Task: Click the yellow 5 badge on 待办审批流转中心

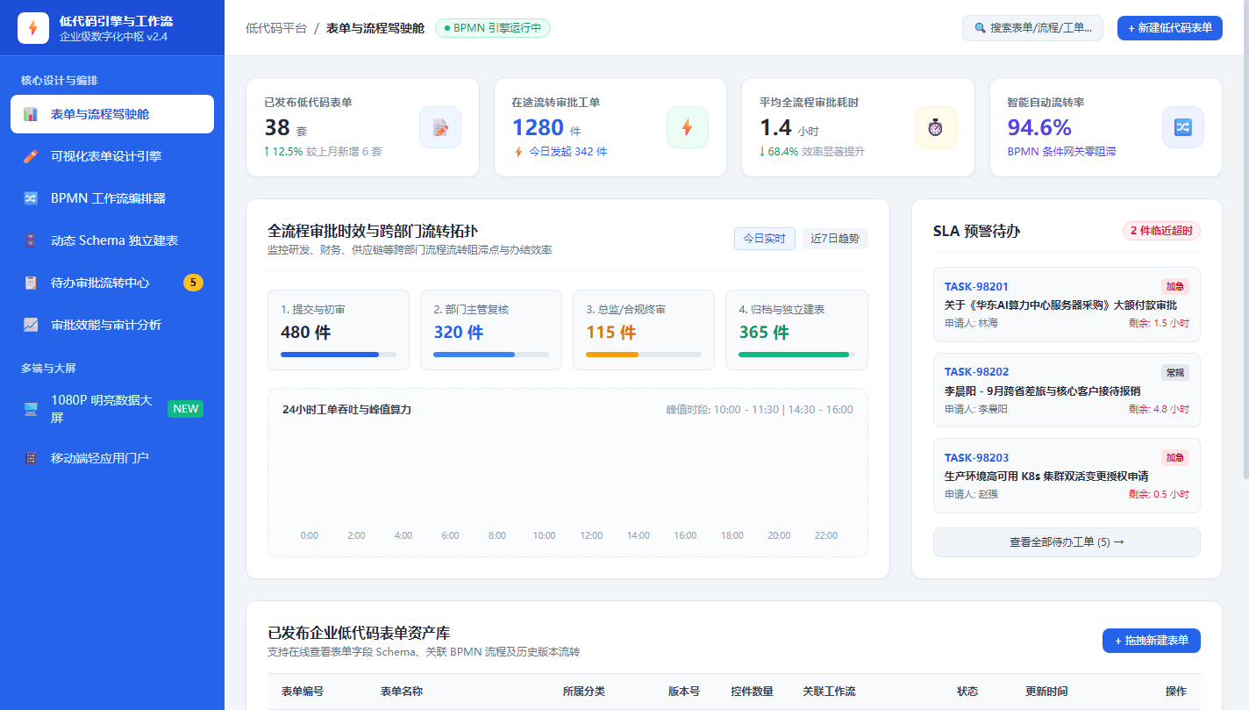Action: click(x=193, y=283)
